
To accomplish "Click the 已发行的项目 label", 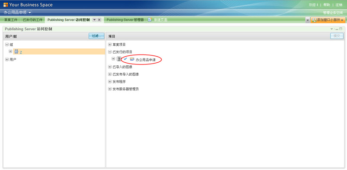I will click(122, 52).
